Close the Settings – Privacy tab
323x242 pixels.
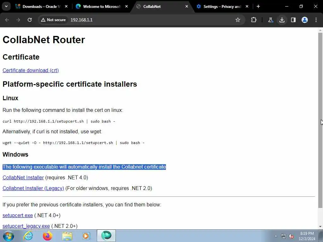pyautogui.click(x=247, y=6)
